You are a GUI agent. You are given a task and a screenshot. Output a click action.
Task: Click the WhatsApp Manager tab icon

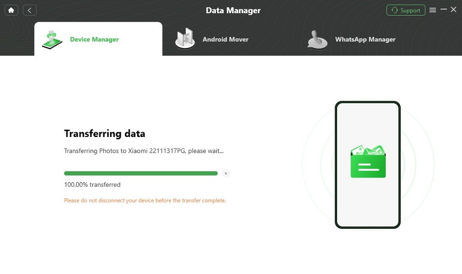tap(317, 40)
